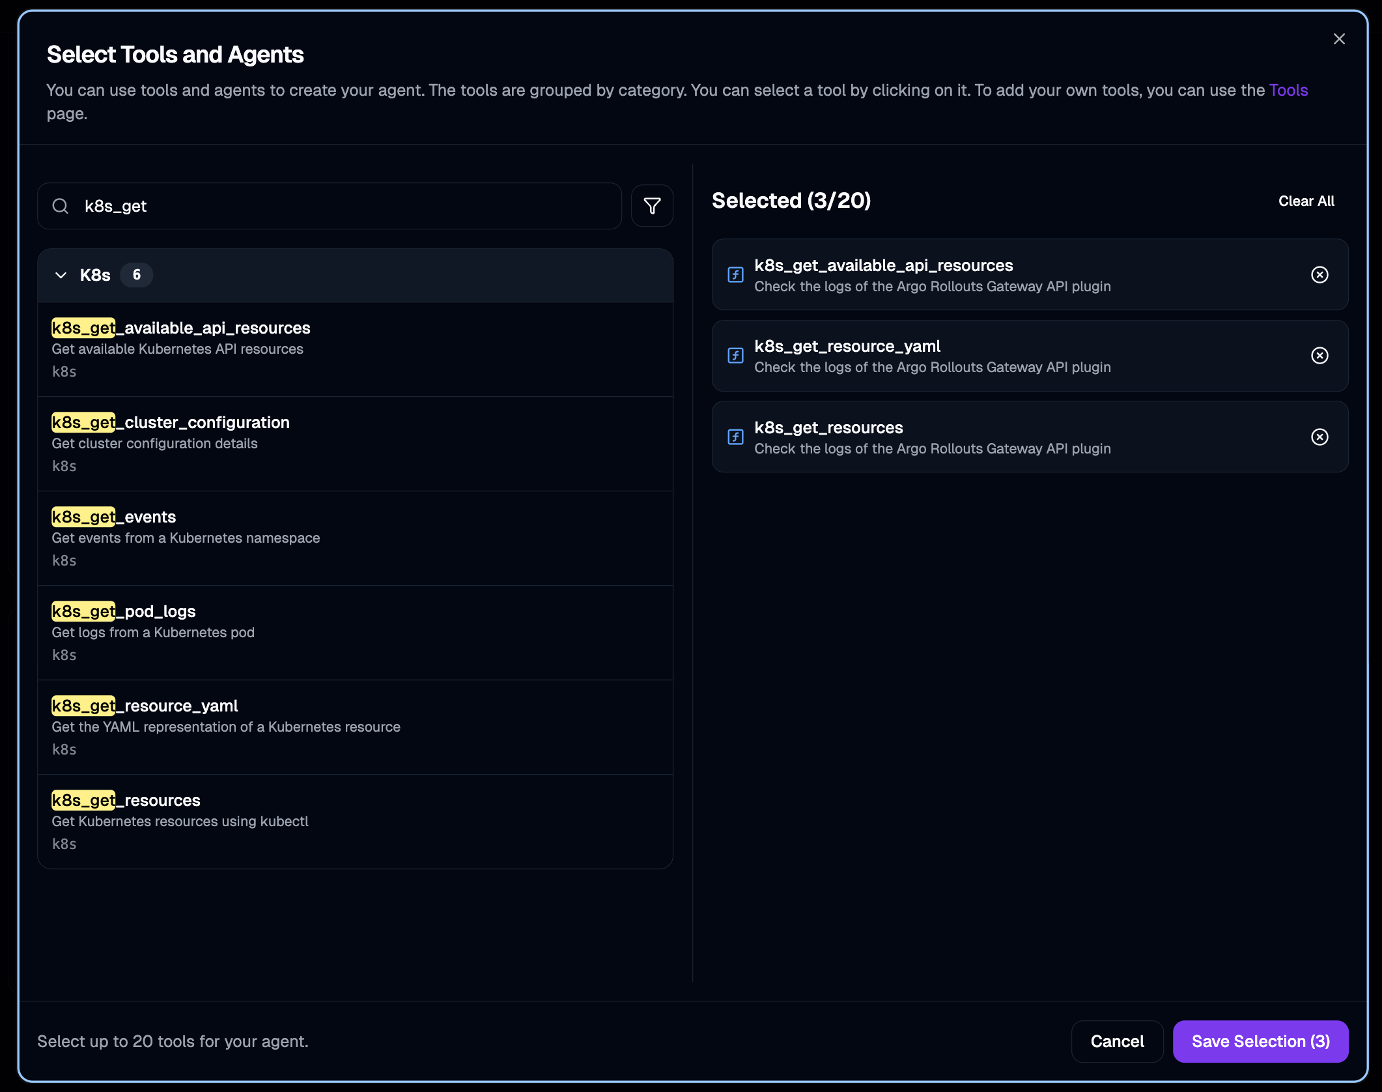Open the Tools page link
The width and height of the screenshot is (1382, 1092).
point(1288,90)
